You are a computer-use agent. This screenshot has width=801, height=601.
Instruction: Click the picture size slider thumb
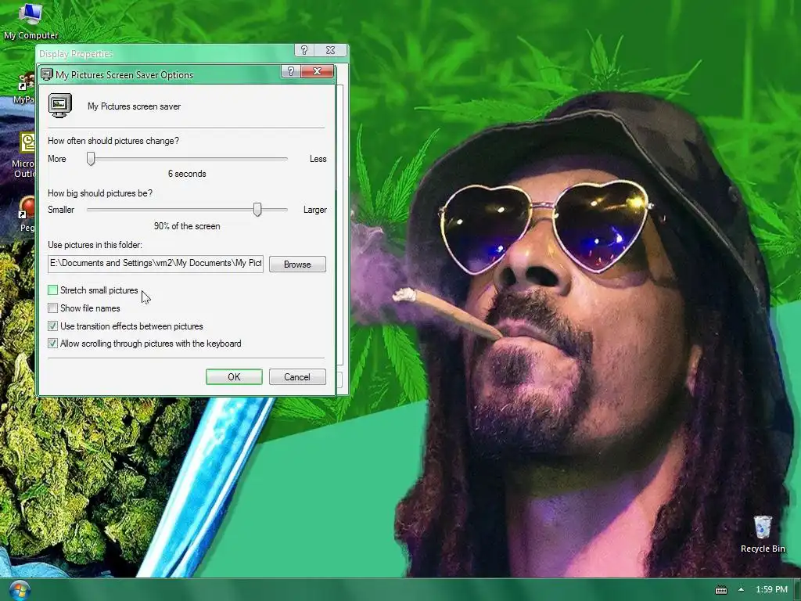tap(257, 209)
